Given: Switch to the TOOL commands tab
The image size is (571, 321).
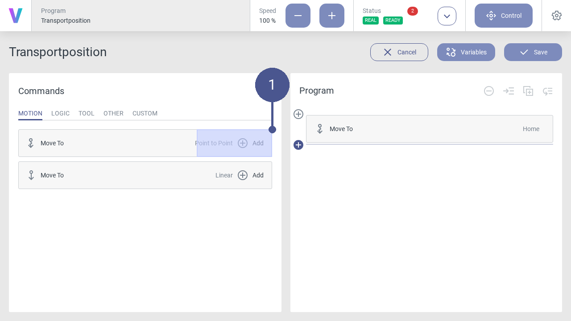Looking at the screenshot, I should pos(87,113).
